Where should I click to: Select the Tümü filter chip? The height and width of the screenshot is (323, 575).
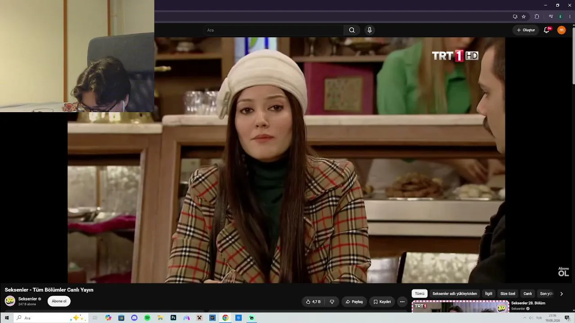(420, 294)
